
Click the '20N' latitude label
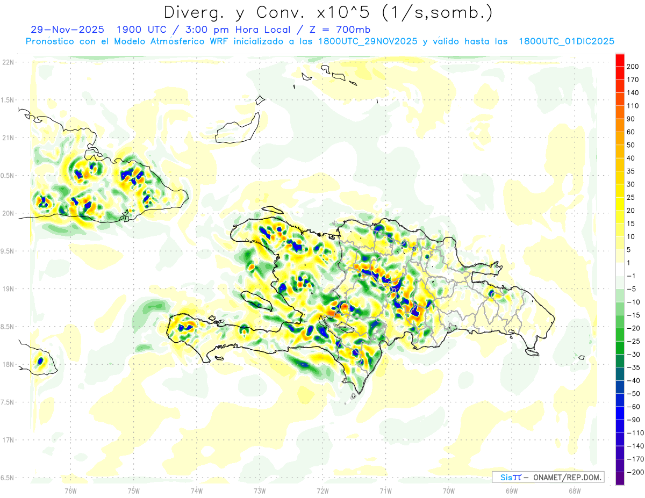8,213
